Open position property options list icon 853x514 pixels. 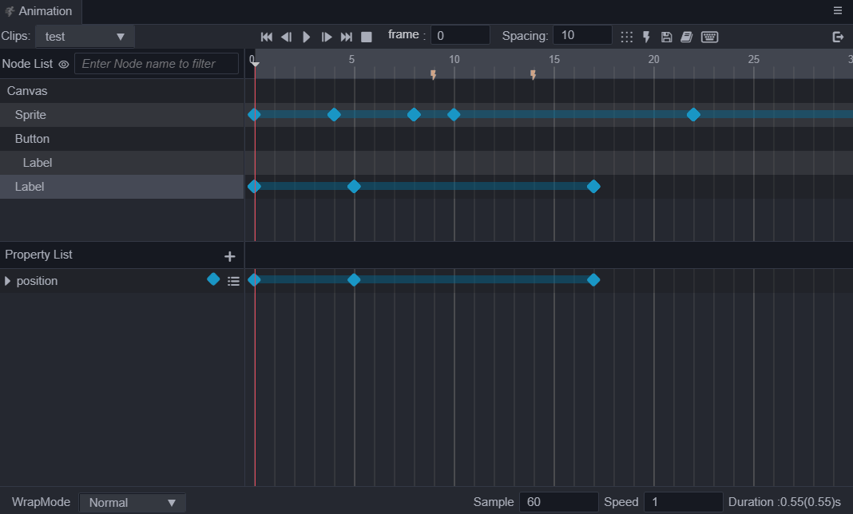point(233,281)
